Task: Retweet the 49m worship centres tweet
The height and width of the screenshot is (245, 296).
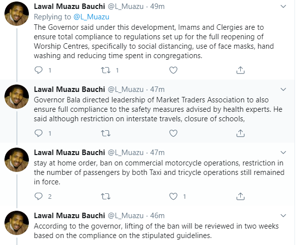Action: click(x=105, y=70)
